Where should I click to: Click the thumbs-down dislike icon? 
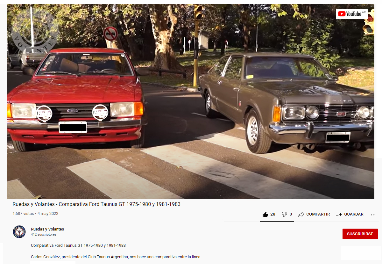(x=285, y=214)
